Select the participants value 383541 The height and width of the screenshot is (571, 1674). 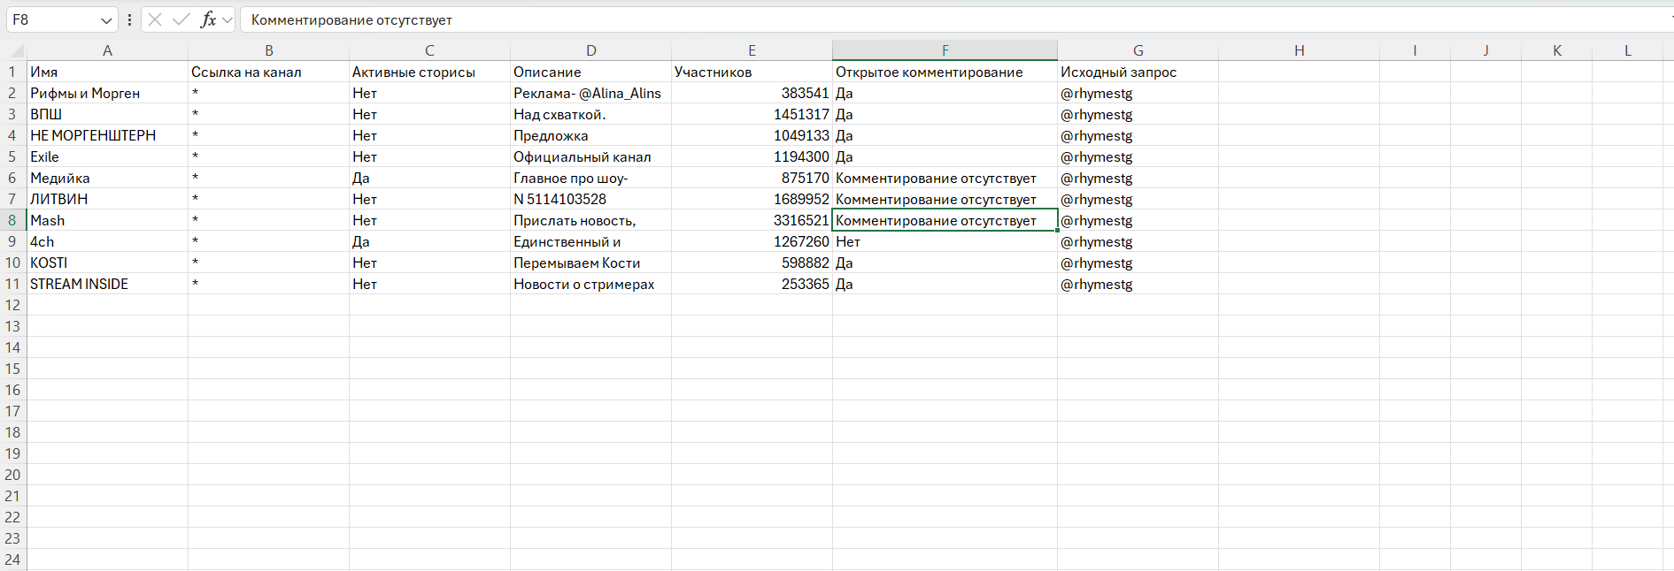[752, 93]
